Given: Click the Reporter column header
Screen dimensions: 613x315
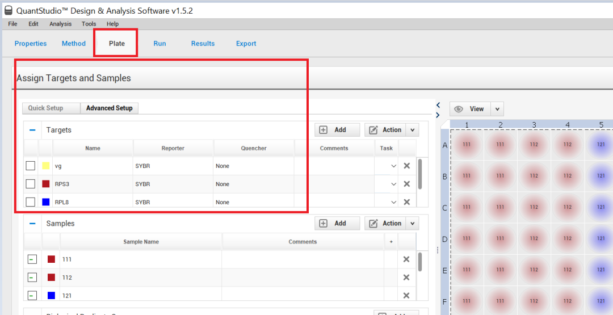Looking at the screenshot, I should click(x=173, y=149).
